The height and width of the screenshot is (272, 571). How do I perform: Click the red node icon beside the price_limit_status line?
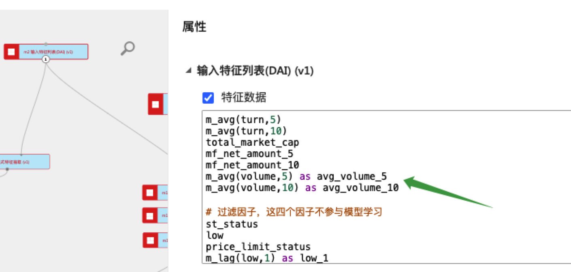coord(150,240)
